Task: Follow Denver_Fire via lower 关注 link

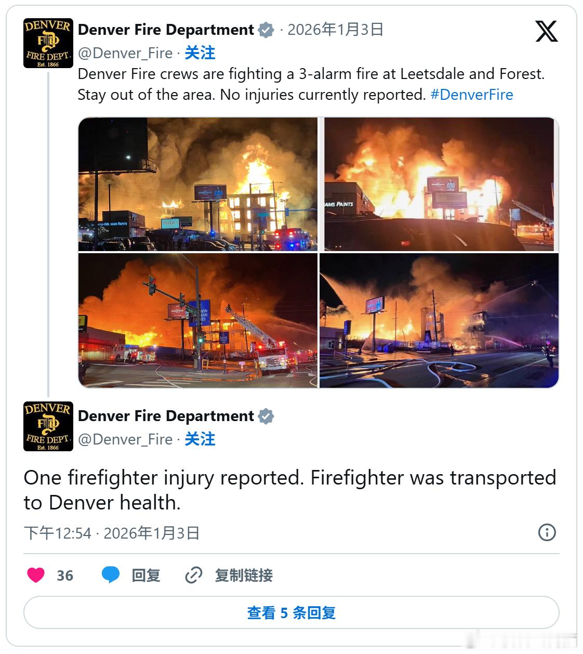Action: click(200, 439)
